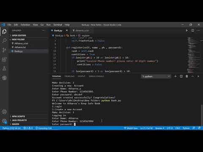Screen dimensions: 203x152
Task: Open the feedback icon in status bar
Action: [194, 128]
